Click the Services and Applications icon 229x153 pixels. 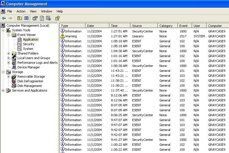coord(8,90)
